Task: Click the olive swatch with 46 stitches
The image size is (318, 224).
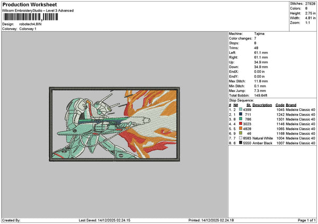Action: 241,133
